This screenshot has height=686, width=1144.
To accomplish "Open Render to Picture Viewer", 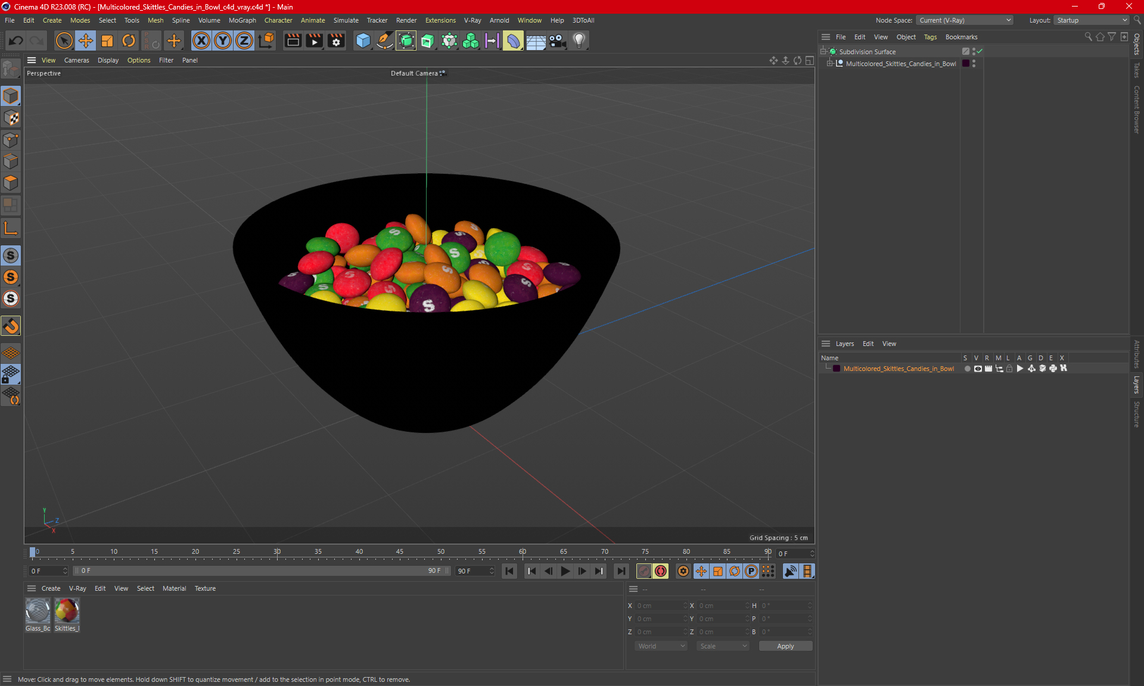I will pyautogui.click(x=314, y=40).
